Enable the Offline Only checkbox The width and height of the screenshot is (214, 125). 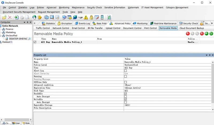(125, 82)
